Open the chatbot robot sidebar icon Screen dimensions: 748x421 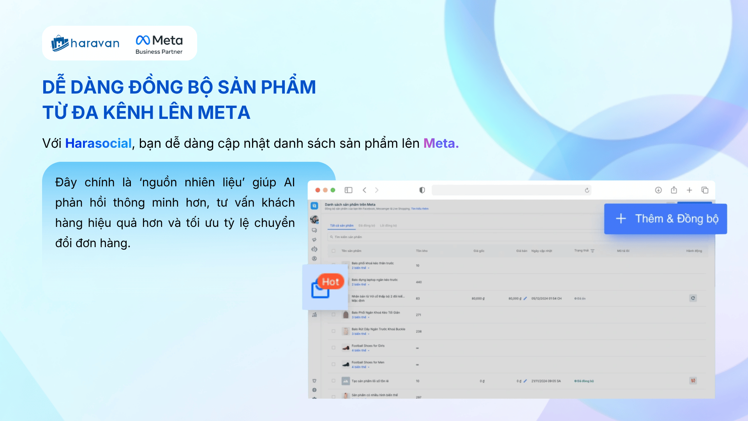click(314, 249)
